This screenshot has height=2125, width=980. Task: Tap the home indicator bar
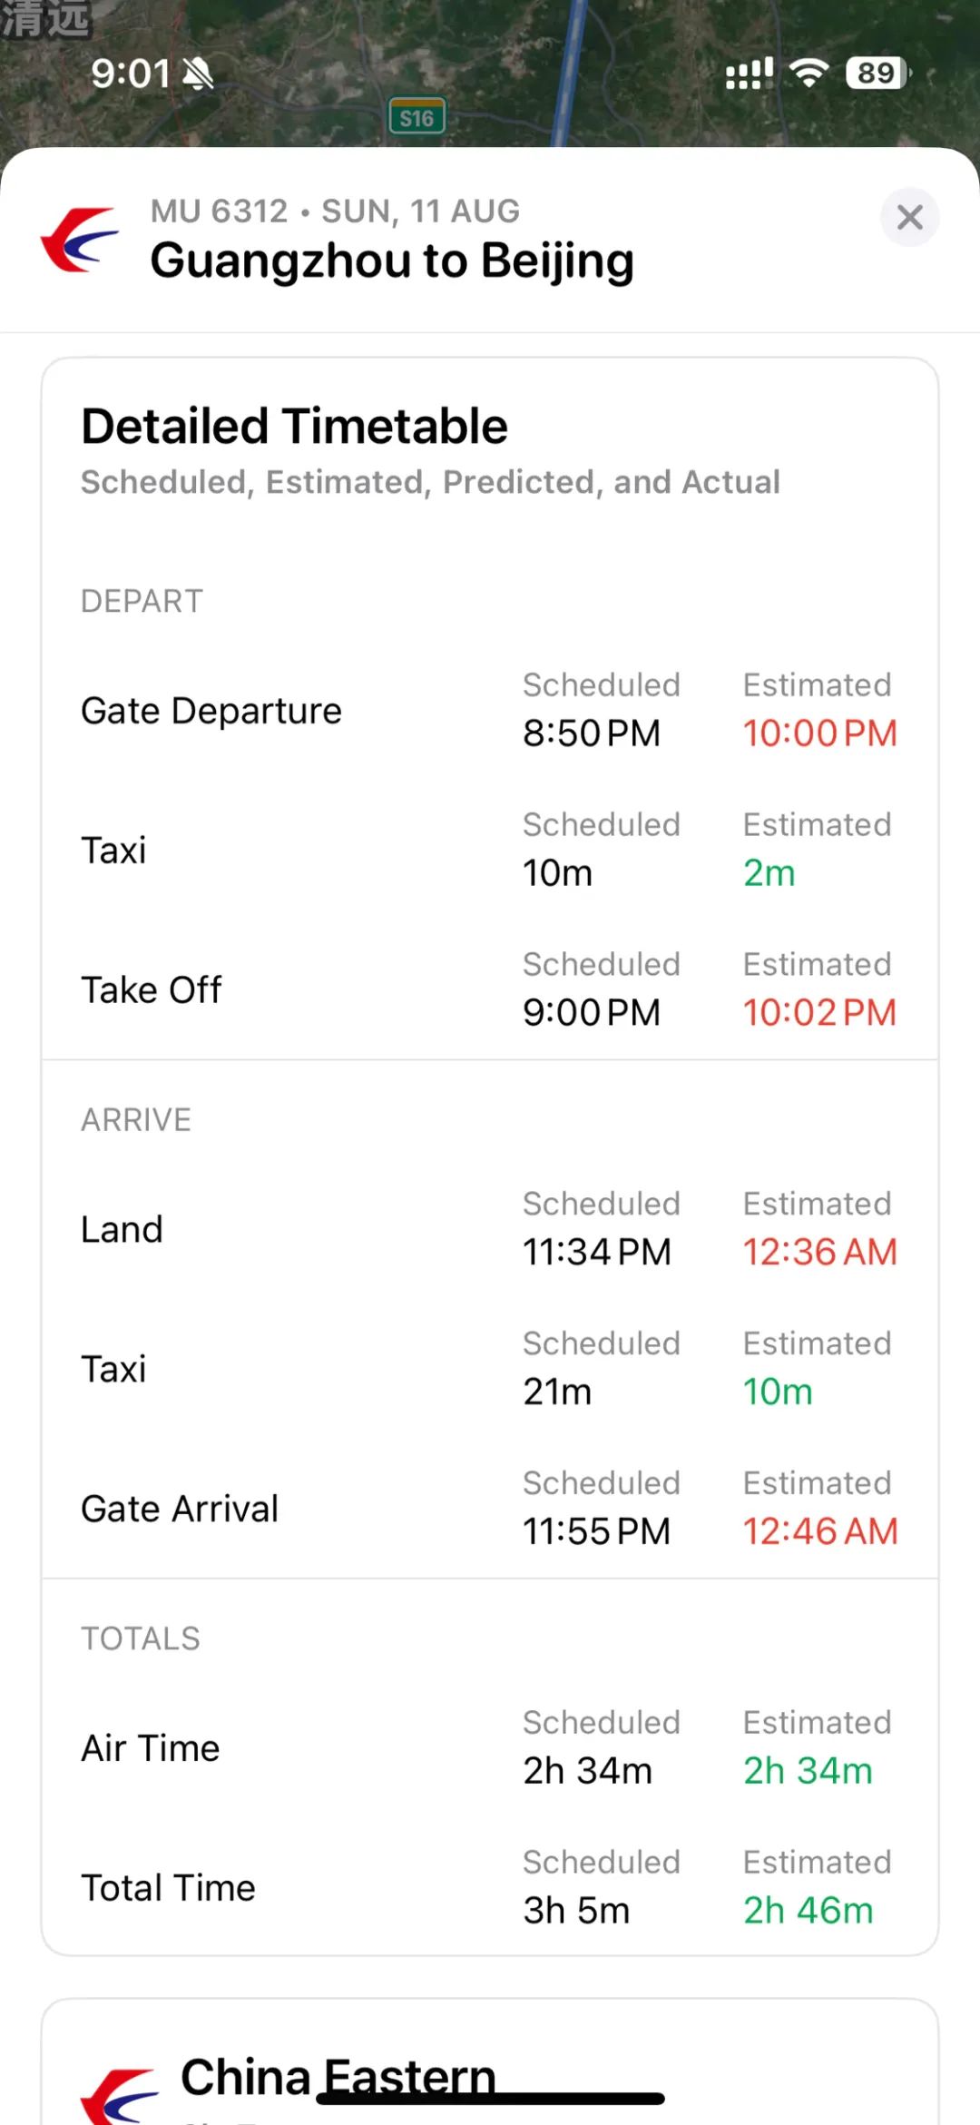(x=490, y=2098)
